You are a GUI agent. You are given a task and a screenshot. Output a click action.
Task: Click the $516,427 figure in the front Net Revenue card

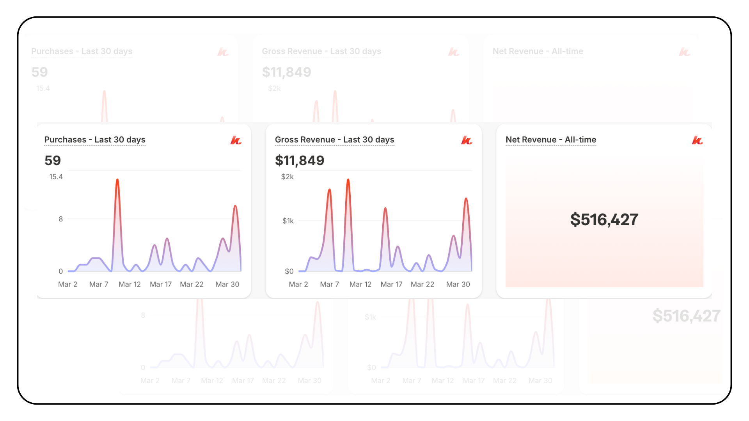tap(604, 219)
